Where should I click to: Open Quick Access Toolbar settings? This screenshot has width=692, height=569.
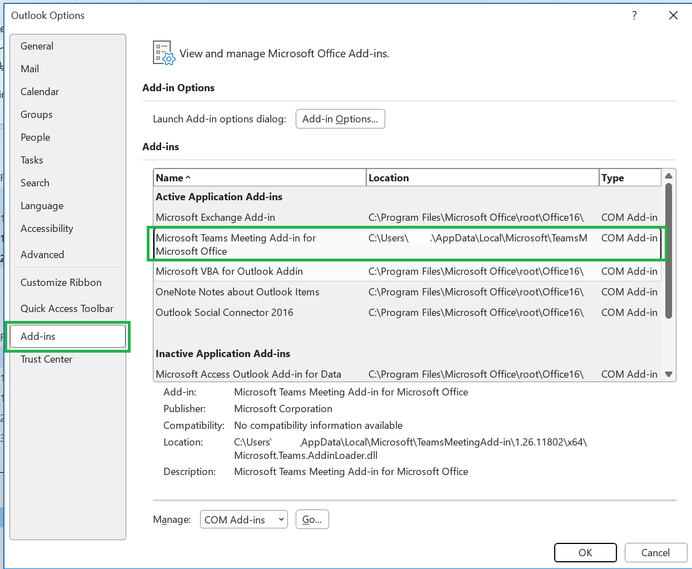[x=68, y=309]
